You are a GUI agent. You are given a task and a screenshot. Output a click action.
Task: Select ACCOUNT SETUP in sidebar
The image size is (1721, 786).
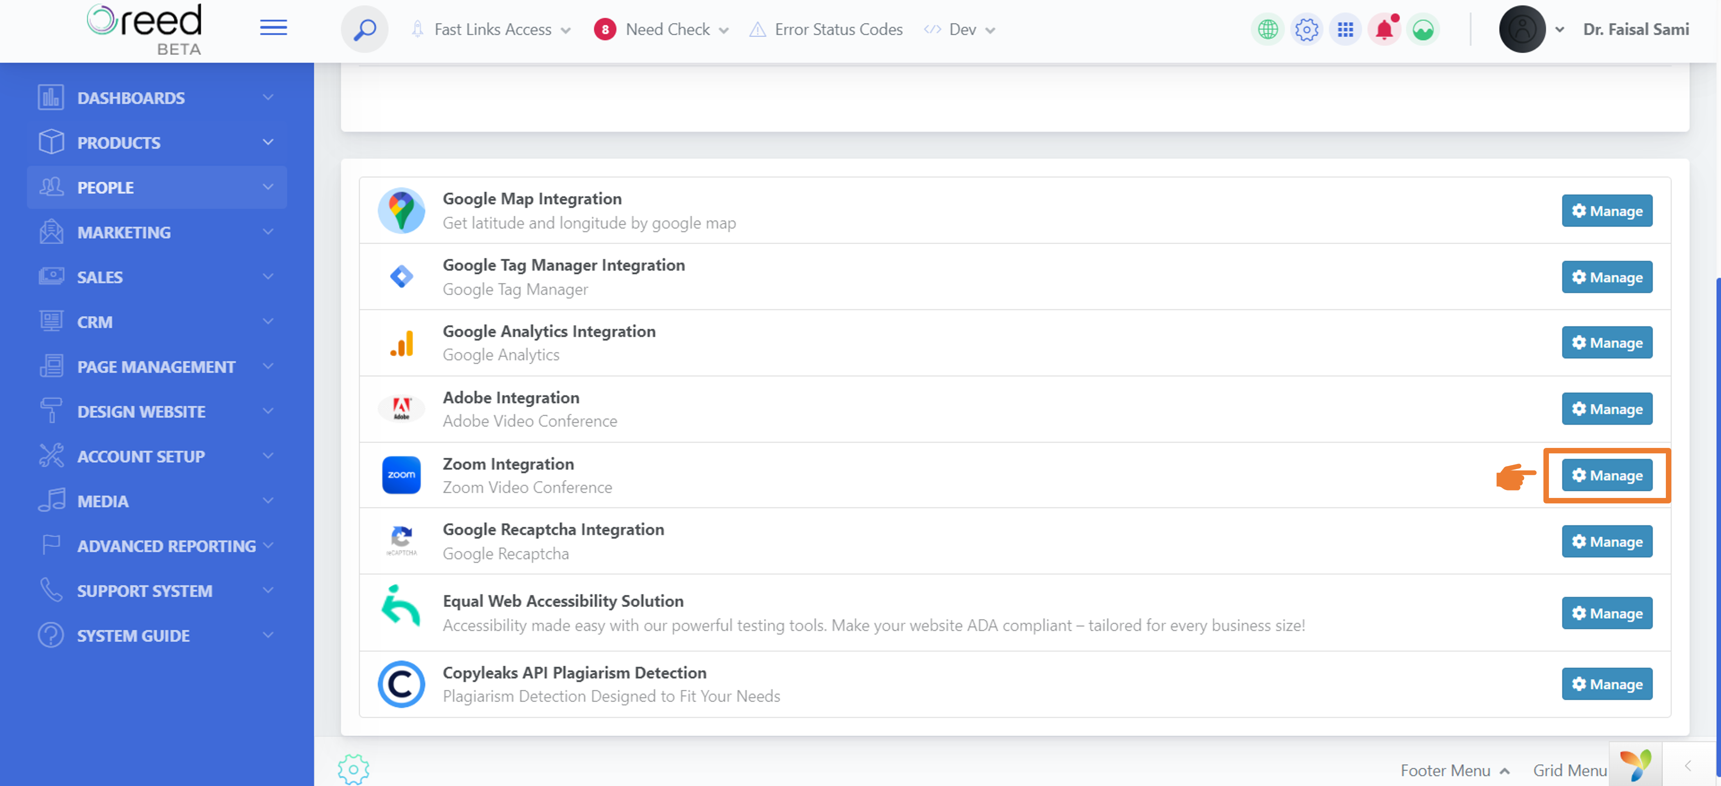coord(141,456)
